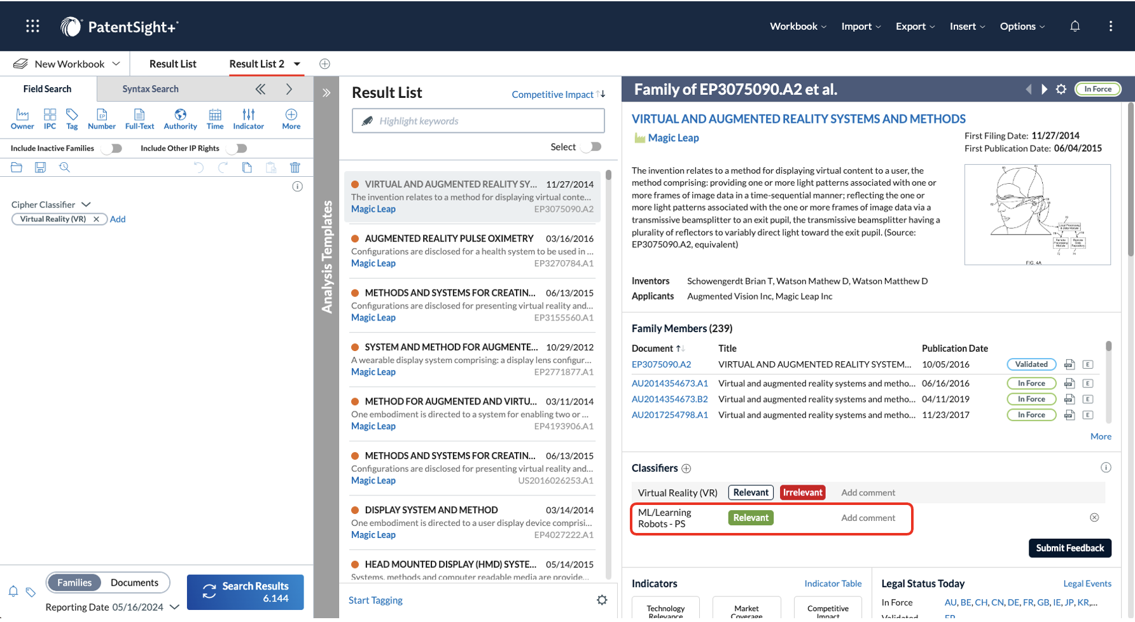The width and height of the screenshot is (1135, 622).
Task: Select the Full-Text search field icon
Action: click(139, 119)
